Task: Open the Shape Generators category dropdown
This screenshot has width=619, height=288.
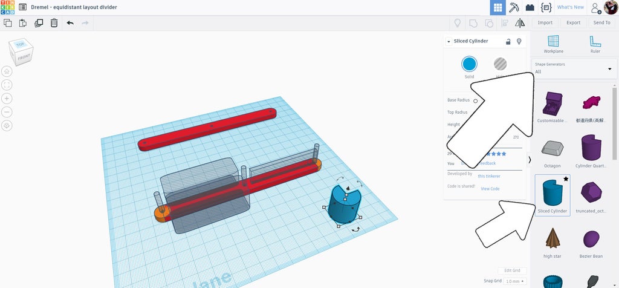Action: [x=574, y=68]
